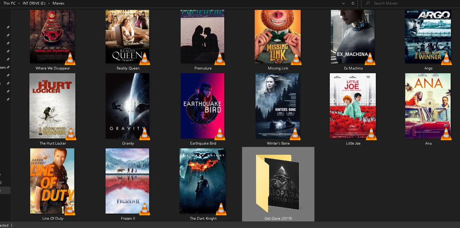Select The Hurt Locker poster
This screenshot has width=460, height=228.
click(x=52, y=106)
